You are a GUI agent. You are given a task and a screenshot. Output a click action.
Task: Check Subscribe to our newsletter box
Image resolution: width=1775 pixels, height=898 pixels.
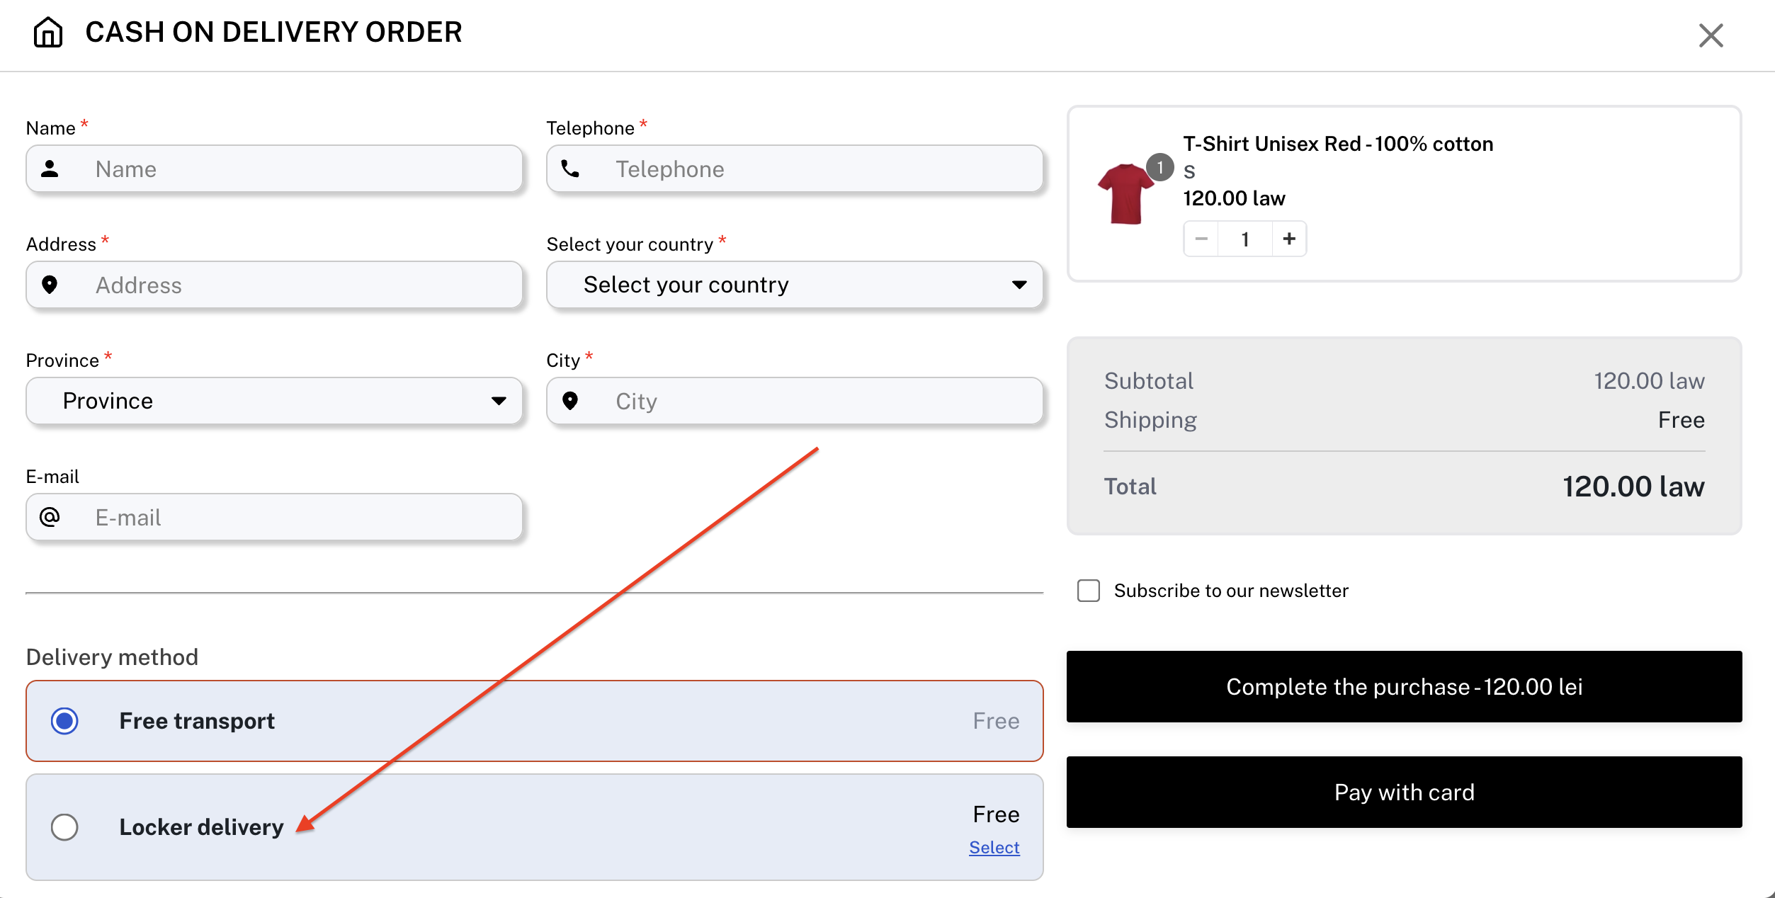pyautogui.click(x=1089, y=591)
